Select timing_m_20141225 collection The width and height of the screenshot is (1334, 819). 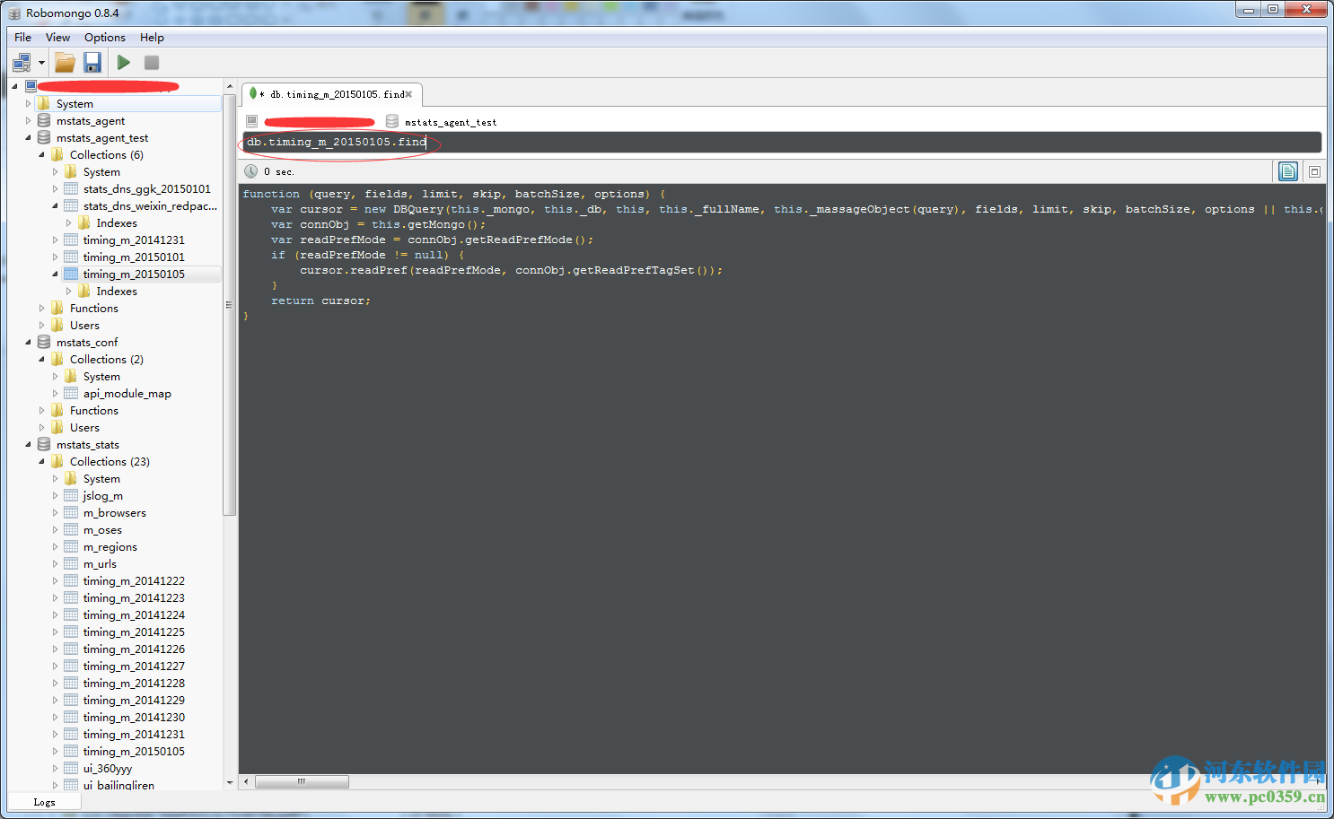(134, 632)
